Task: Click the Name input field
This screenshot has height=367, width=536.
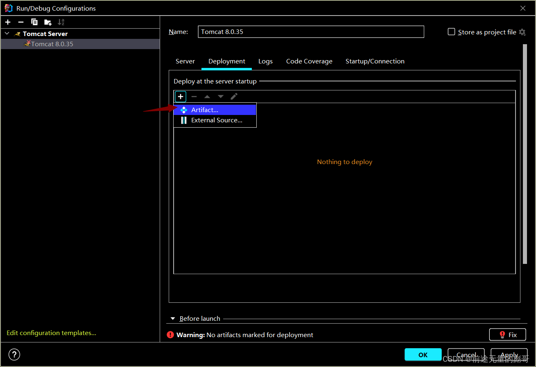Action: (x=311, y=32)
